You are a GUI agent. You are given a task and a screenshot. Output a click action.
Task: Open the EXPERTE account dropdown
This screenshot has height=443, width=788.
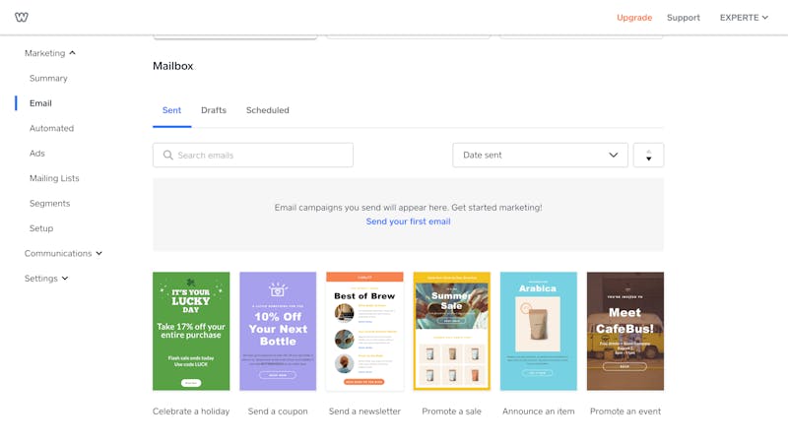coord(744,18)
